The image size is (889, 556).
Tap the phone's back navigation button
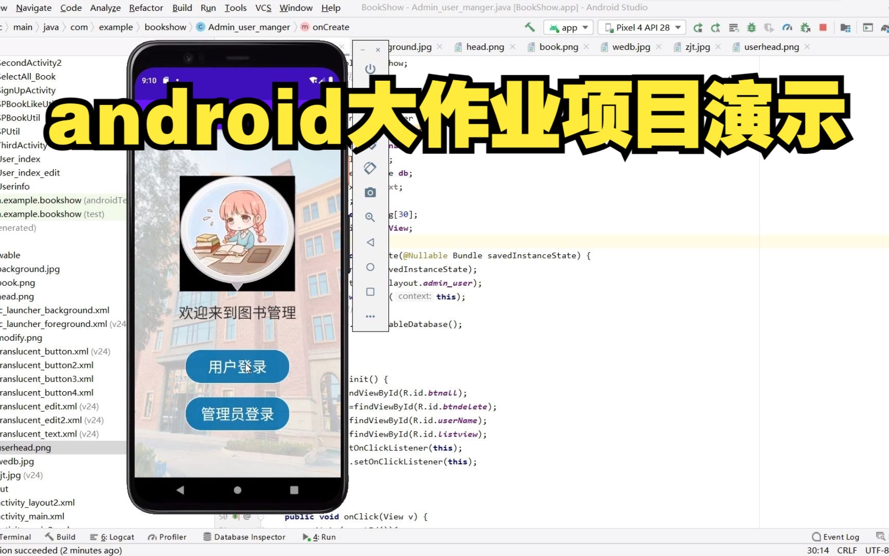coord(180,490)
